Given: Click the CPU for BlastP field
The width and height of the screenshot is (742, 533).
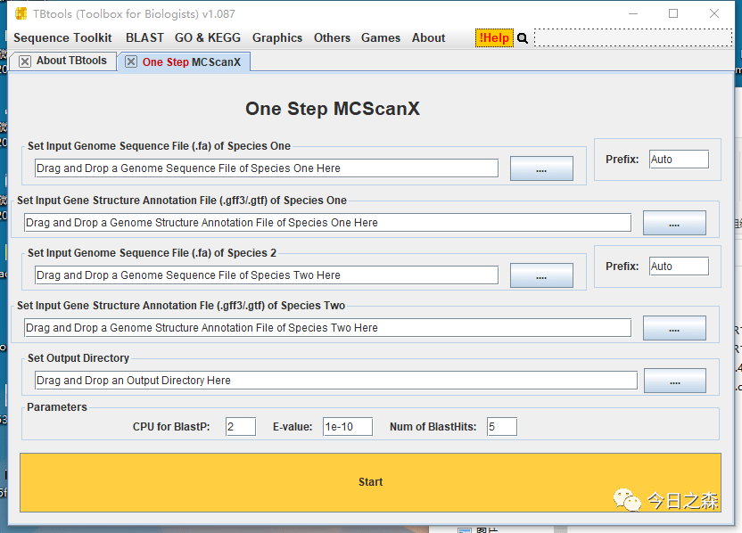Looking at the screenshot, I should (x=241, y=427).
